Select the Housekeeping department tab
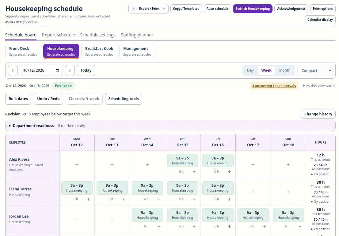The image size is (339, 236). pos(61,51)
